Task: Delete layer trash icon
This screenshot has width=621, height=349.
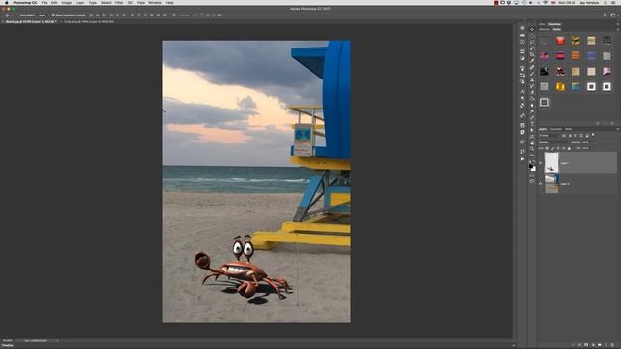Action: (612, 345)
